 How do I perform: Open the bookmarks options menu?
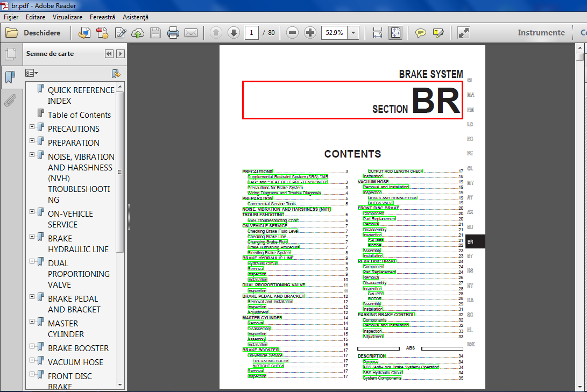(32, 73)
